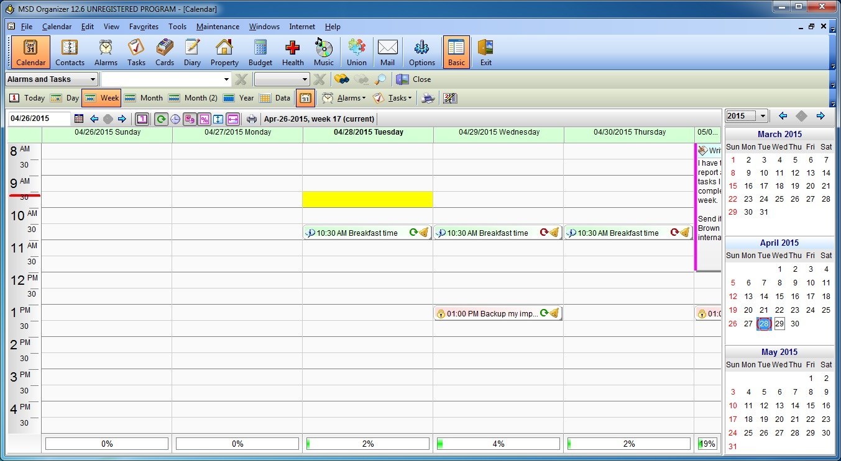Open the Budget calculator module
The image size is (841, 461).
coord(260,52)
